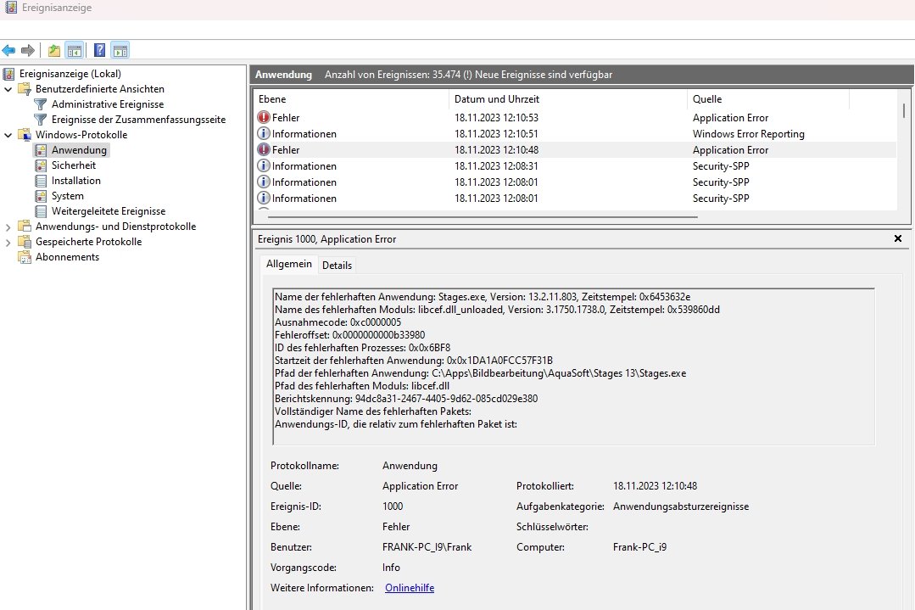This screenshot has width=915, height=610.
Task: Click the blue Back arrow in toolbar
Action: click(9, 50)
